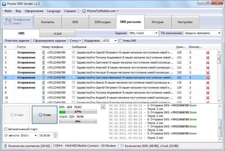Click the phone icon in row 9

(x=43, y=93)
